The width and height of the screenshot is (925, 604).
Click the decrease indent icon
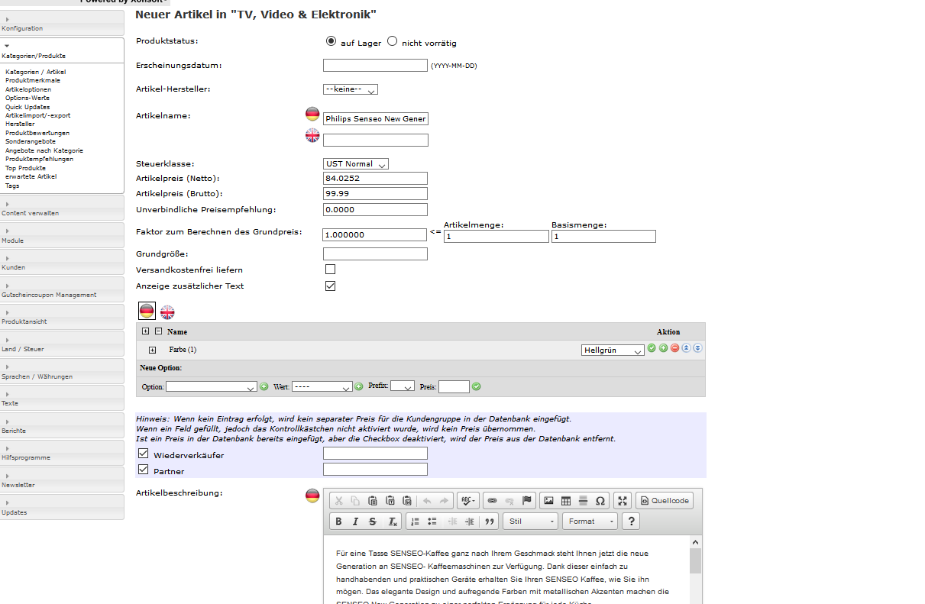point(452,522)
